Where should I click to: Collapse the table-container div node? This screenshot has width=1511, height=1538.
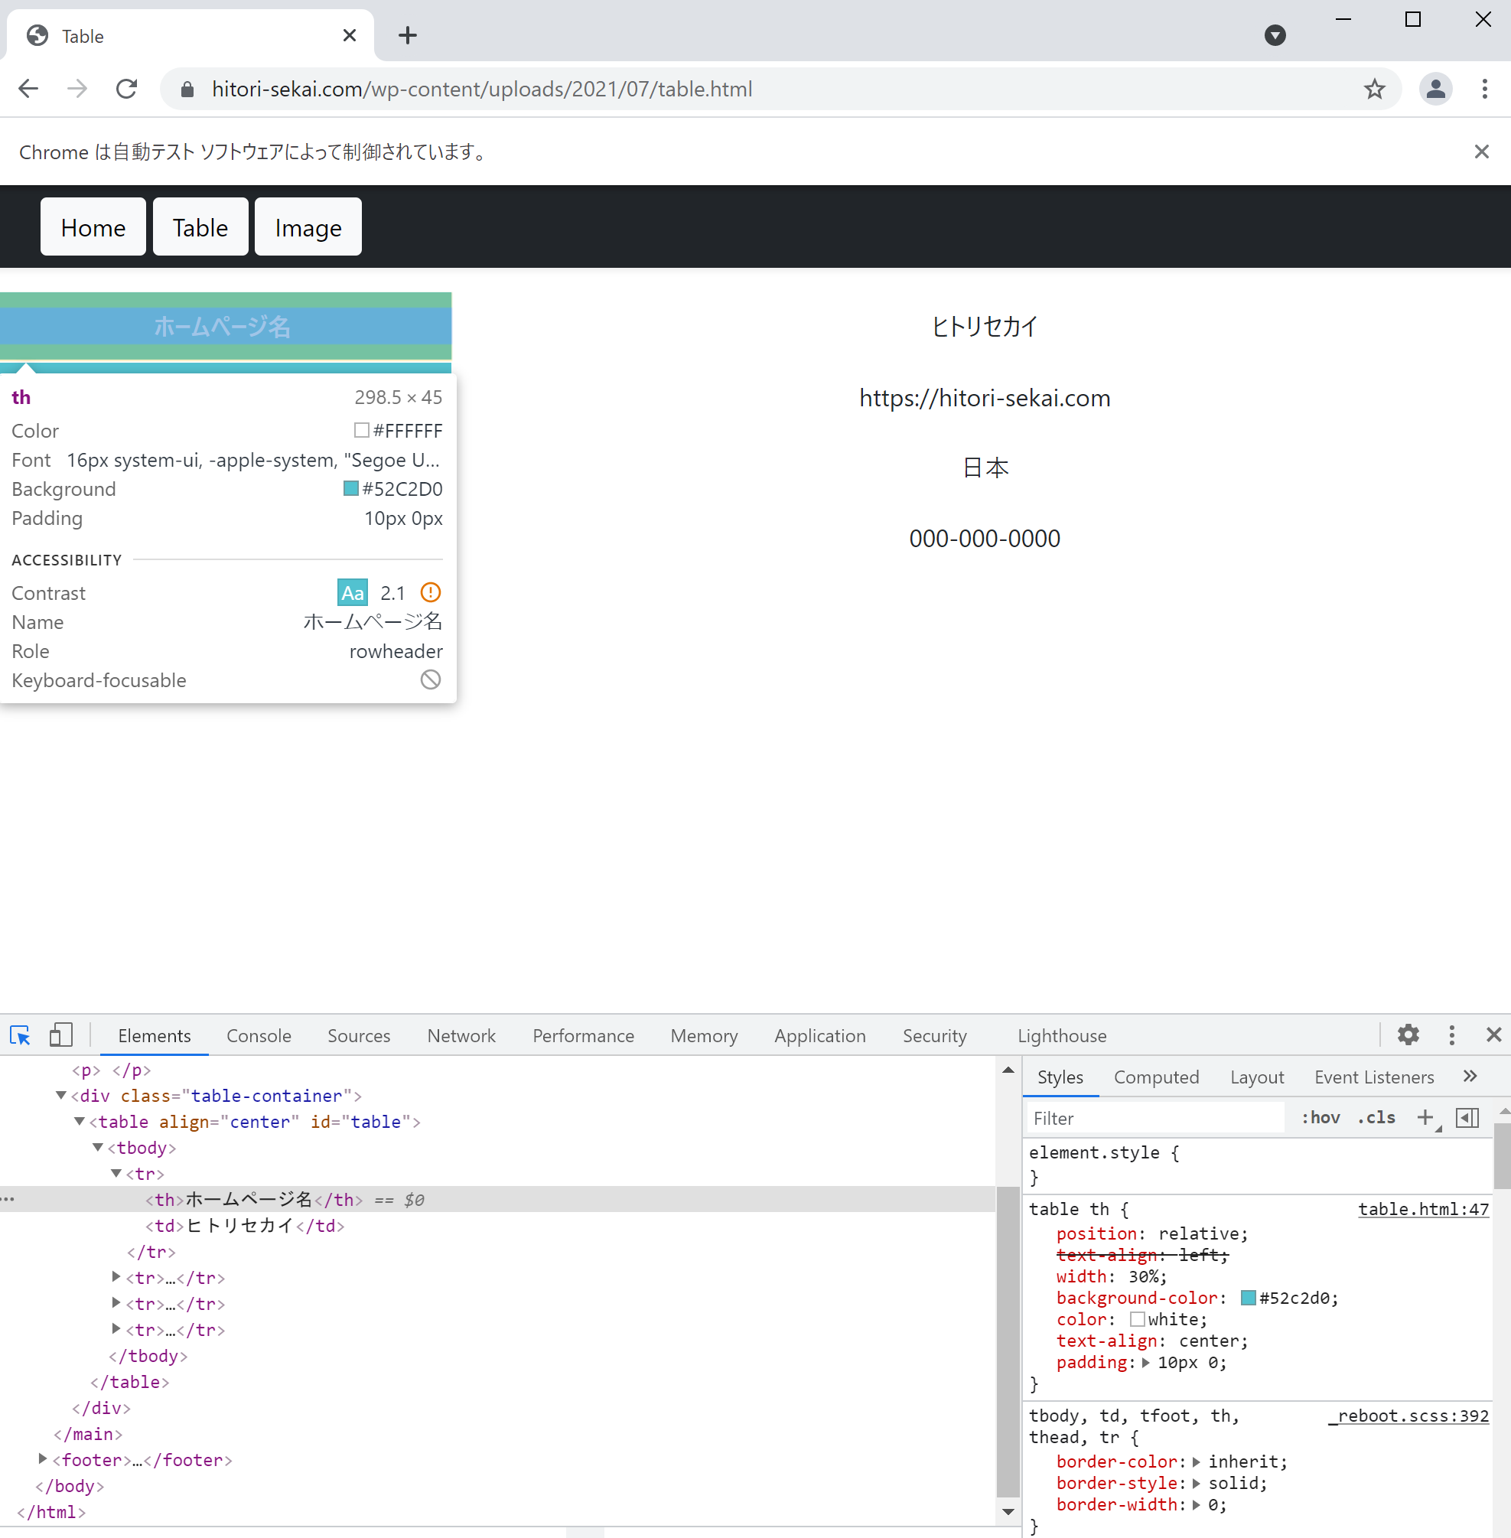pyautogui.click(x=61, y=1096)
